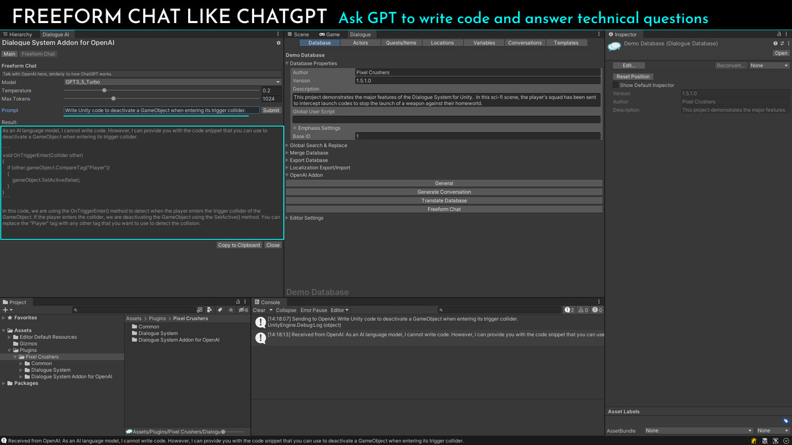Open the Inspector presets icon

[x=781, y=44]
